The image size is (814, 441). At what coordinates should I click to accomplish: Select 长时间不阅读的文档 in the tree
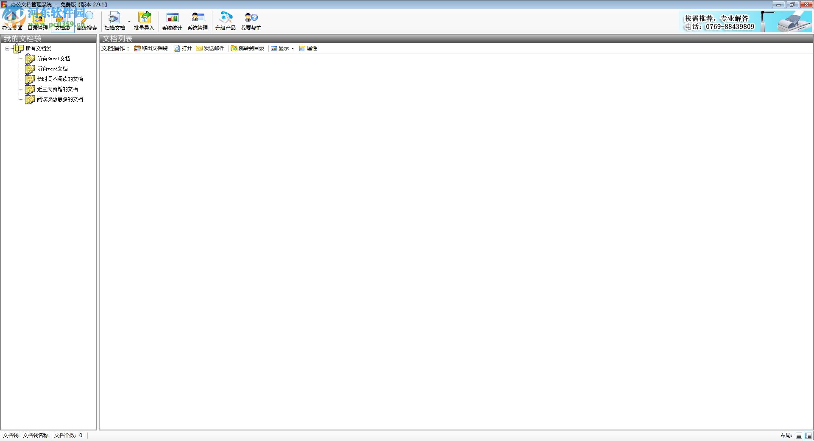tap(60, 79)
